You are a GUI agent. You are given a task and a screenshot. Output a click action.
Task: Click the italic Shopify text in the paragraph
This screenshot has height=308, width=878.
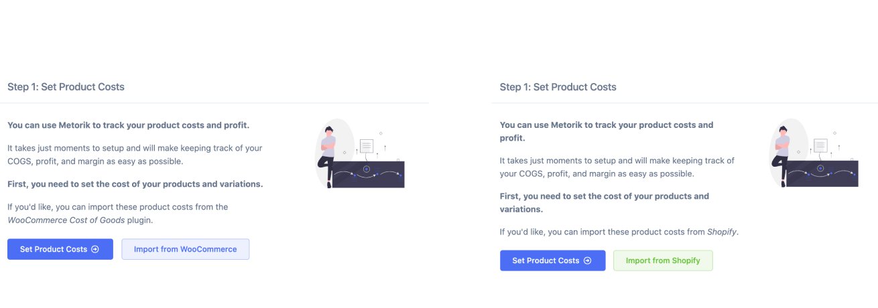[x=722, y=232]
